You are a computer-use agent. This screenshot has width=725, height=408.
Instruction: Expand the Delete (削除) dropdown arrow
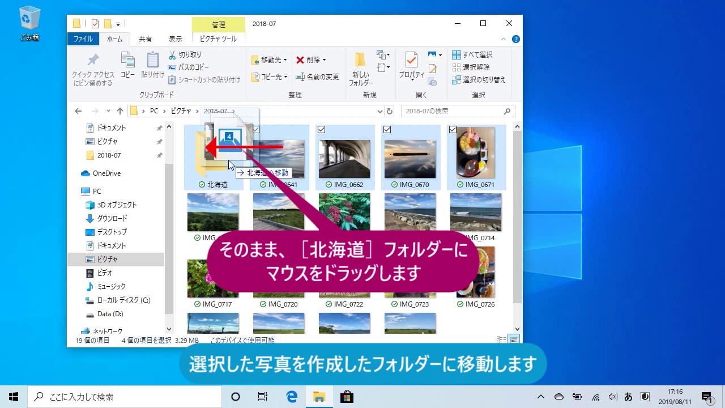(x=324, y=59)
